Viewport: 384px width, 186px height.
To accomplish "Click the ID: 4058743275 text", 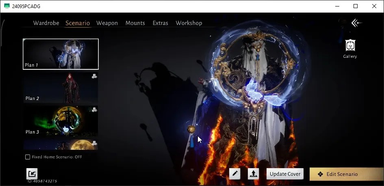I will pos(42,182).
